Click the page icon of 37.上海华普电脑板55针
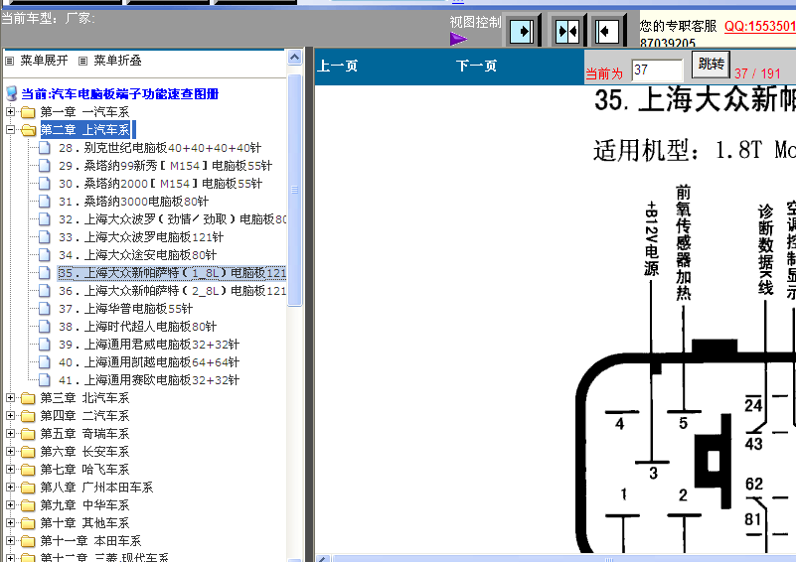 [45, 309]
